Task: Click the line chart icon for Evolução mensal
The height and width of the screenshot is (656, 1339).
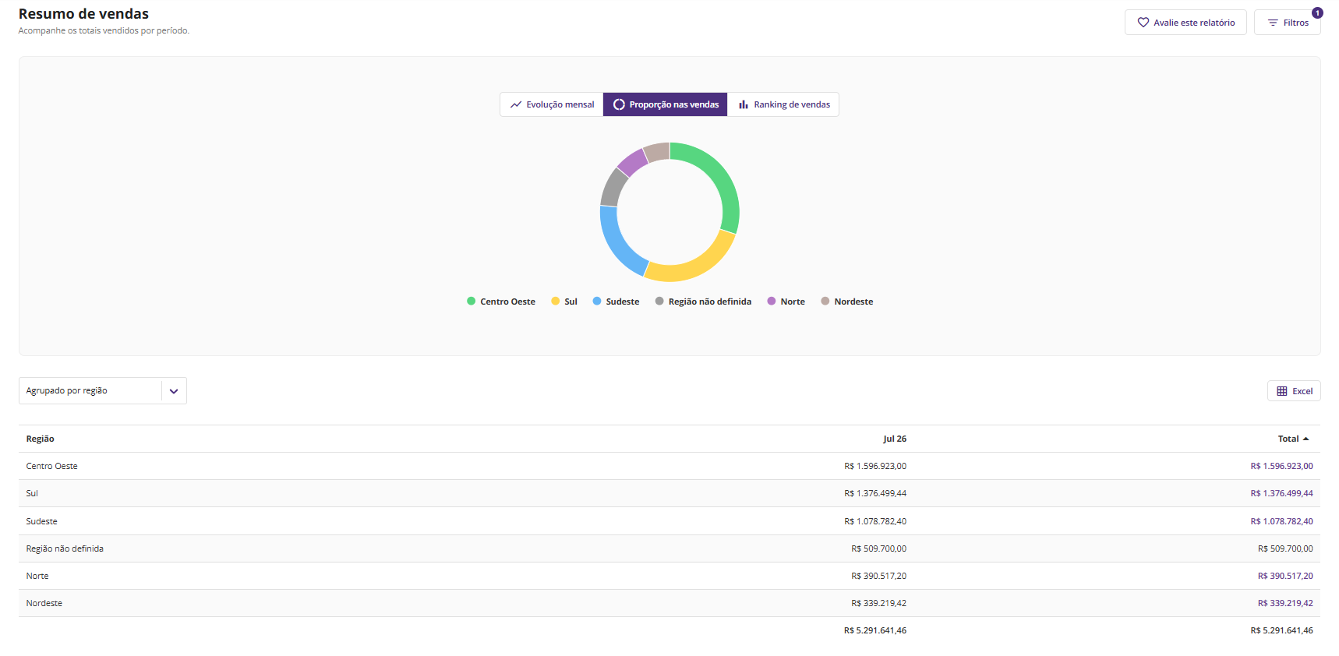Action: tap(516, 104)
